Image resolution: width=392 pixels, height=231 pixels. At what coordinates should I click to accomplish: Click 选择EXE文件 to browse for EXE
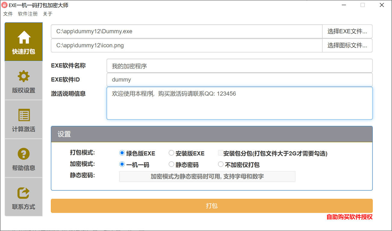click(347, 31)
